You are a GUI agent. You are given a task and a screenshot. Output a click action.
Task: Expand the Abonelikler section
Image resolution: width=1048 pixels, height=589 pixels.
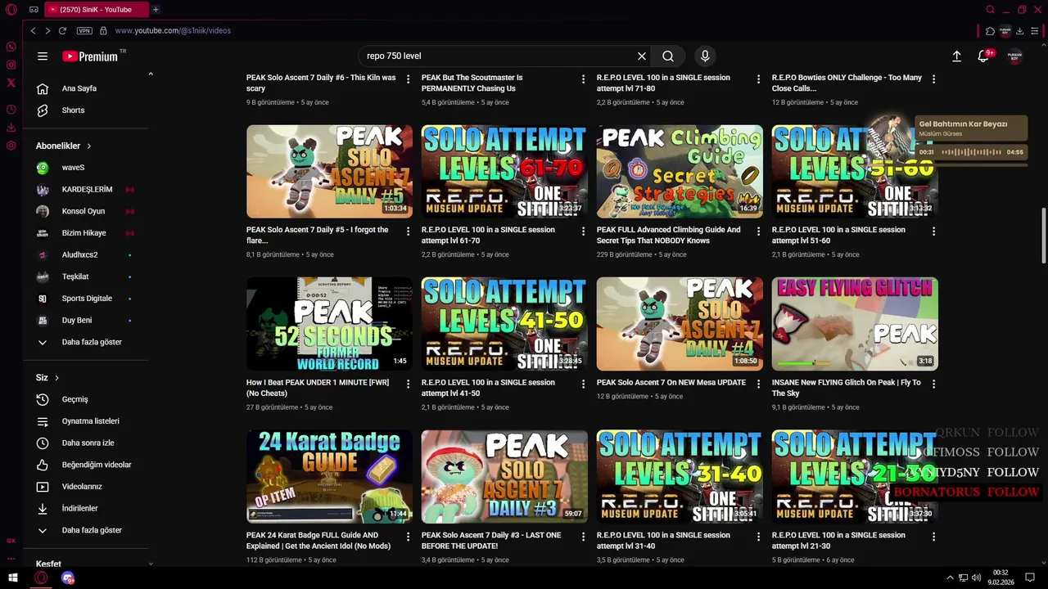point(64,146)
